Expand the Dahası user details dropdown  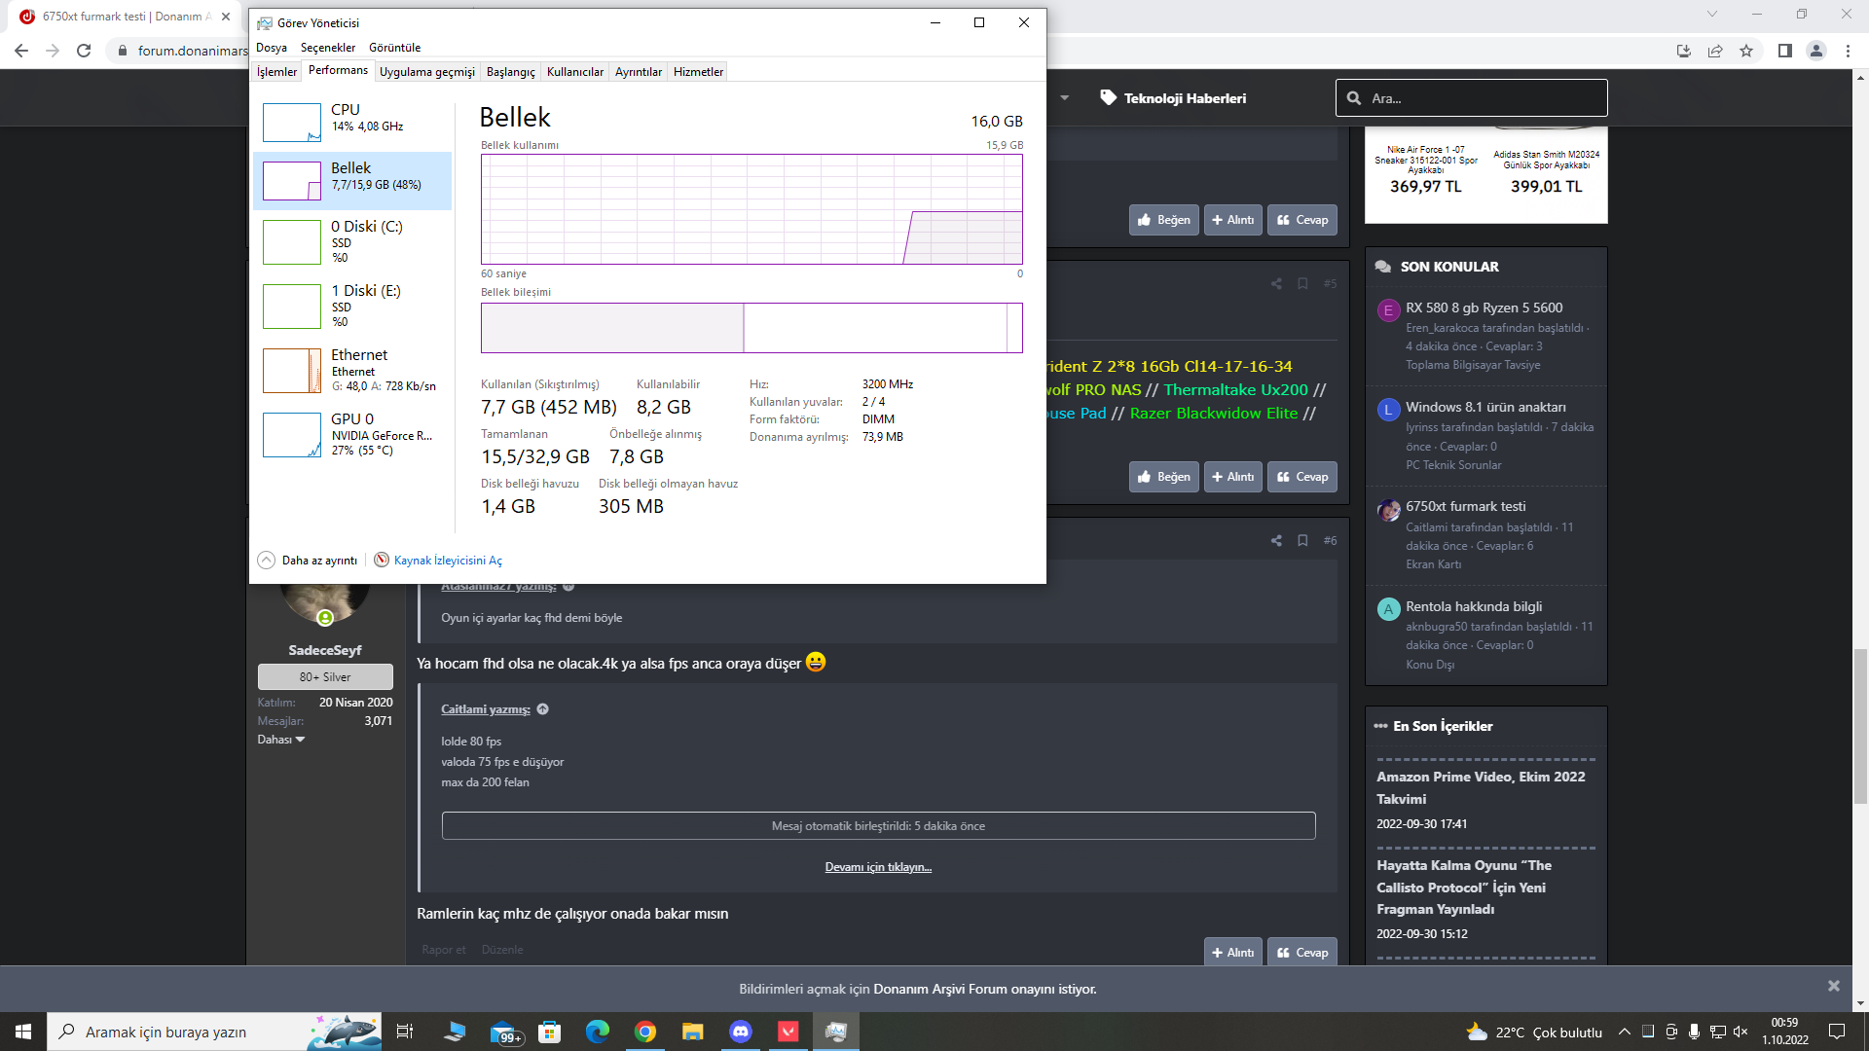pyautogui.click(x=281, y=740)
